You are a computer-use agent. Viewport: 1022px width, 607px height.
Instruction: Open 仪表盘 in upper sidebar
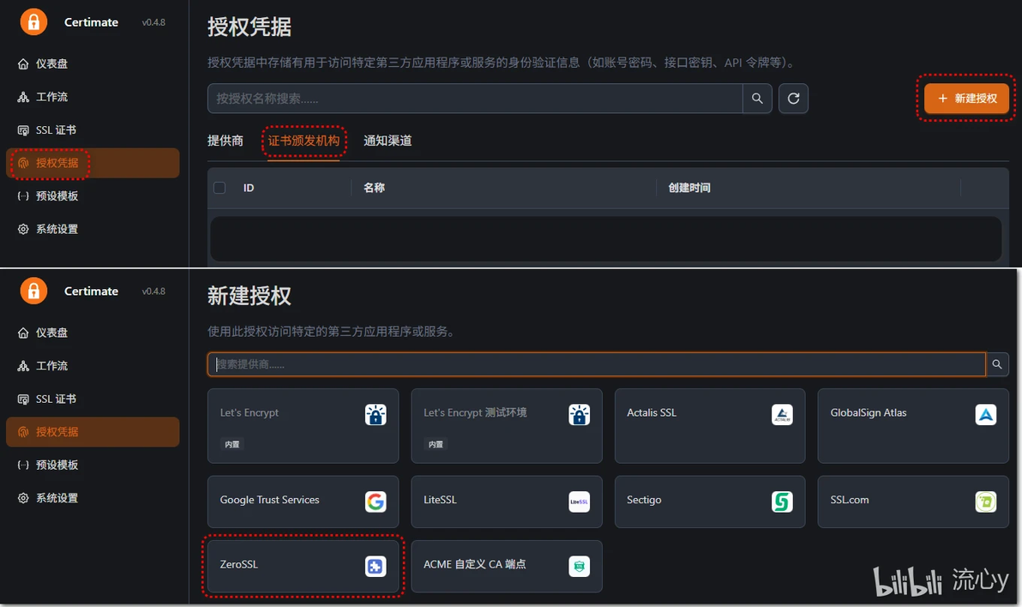pos(93,64)
